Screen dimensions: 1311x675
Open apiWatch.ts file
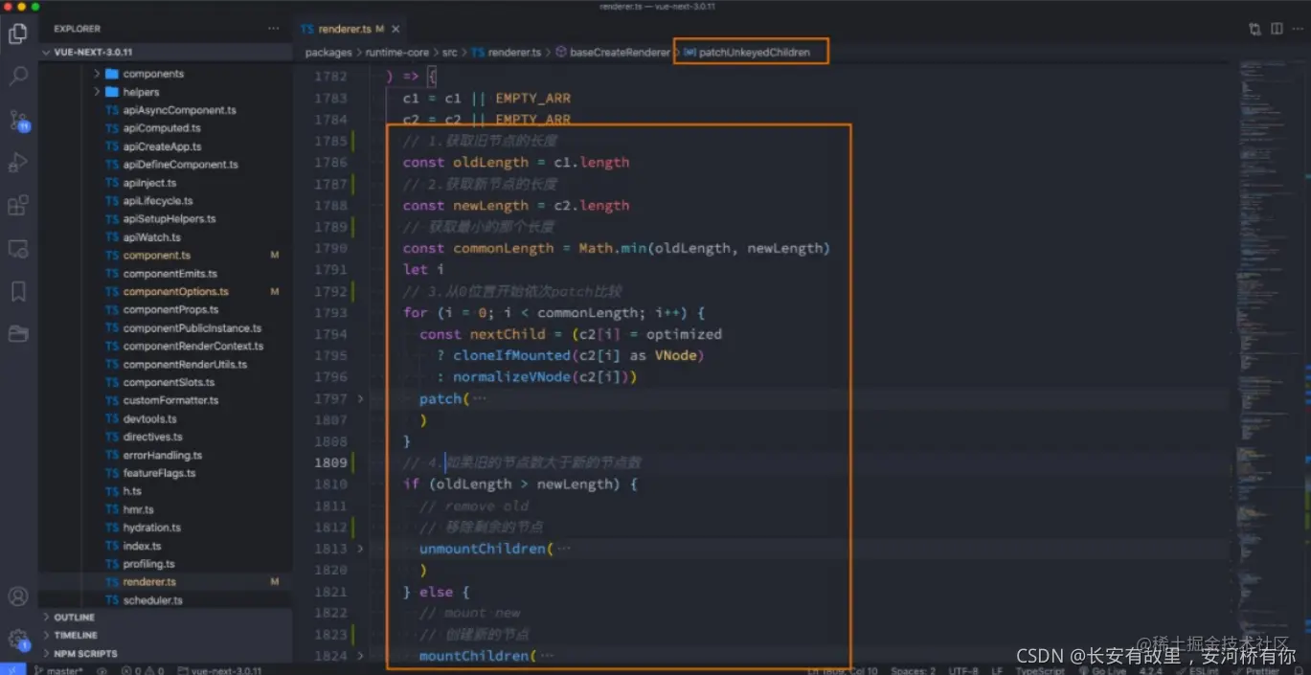152,237
